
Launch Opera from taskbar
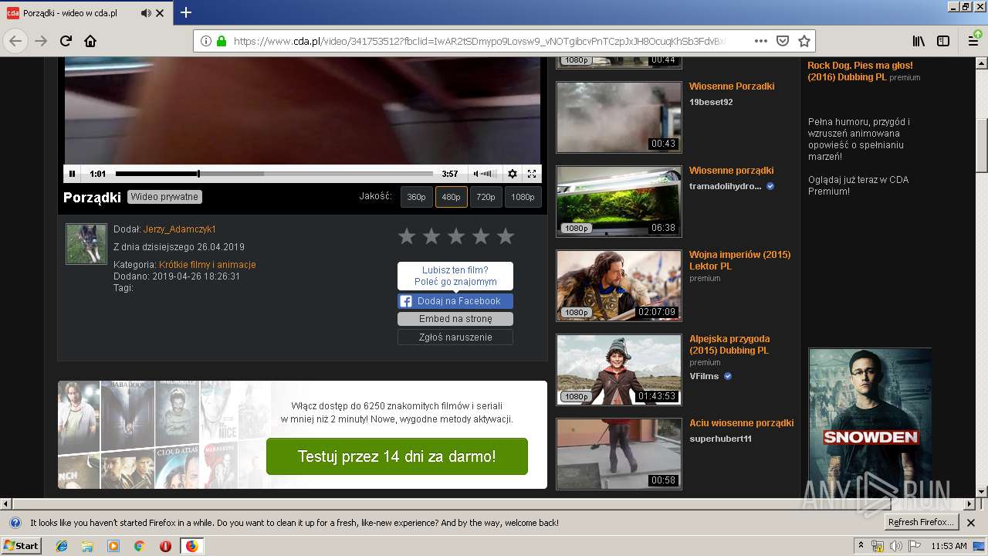pos(165,546)
